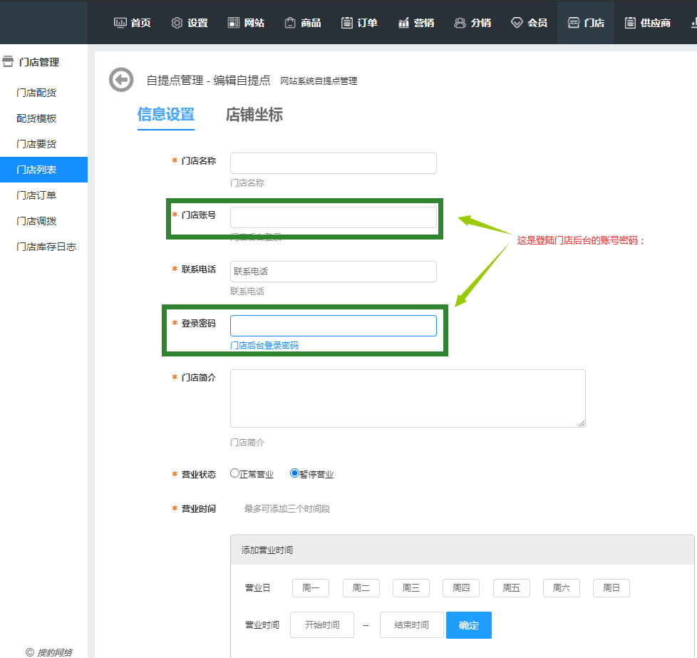This screenshot has height=658, width=697.
Task: Open 门店订单 in the sidebar menu
Action: coord(36,195)
